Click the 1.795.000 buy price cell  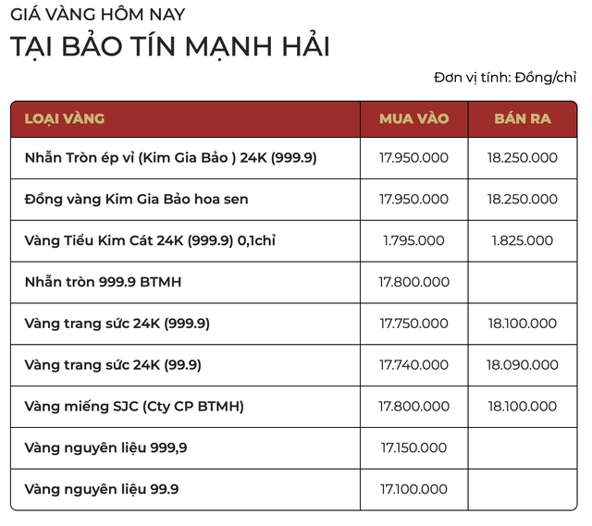point(413,240)
